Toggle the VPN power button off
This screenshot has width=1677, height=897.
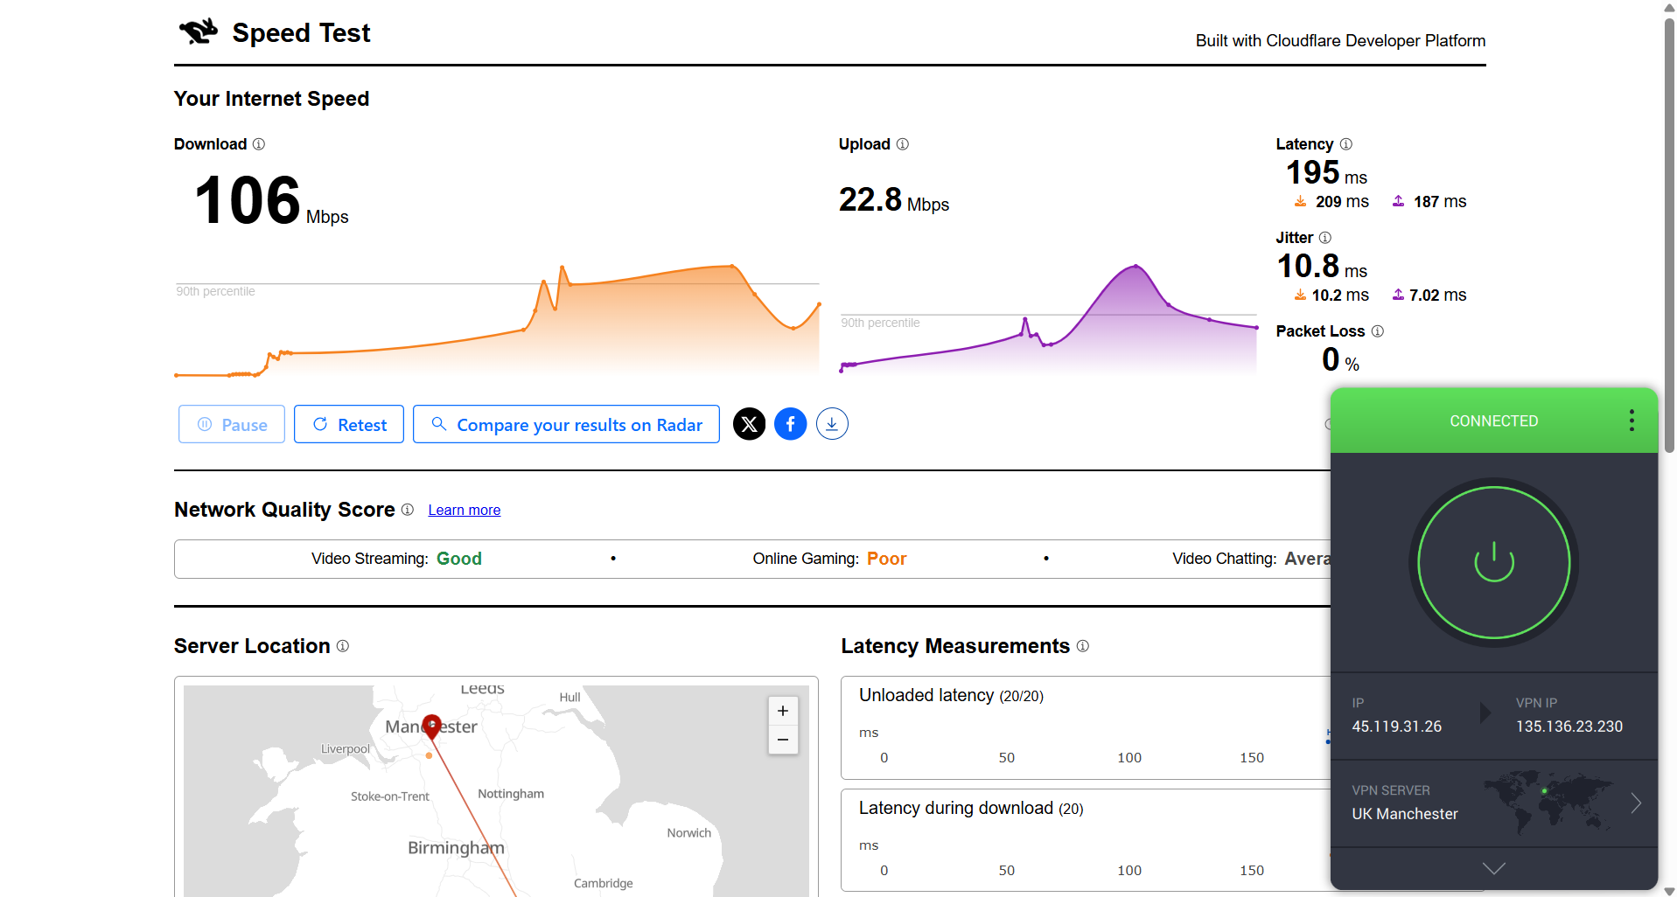coord(1493,562)
